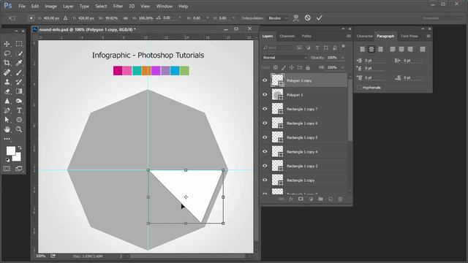
Task: Open the layer Fill slider arrow
Action: coord(343,68)
